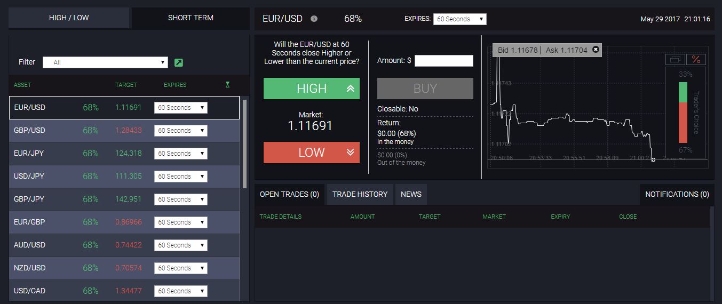Show the NEWS tab
This screenshot has height=304, width=722.
pos(411,194)
